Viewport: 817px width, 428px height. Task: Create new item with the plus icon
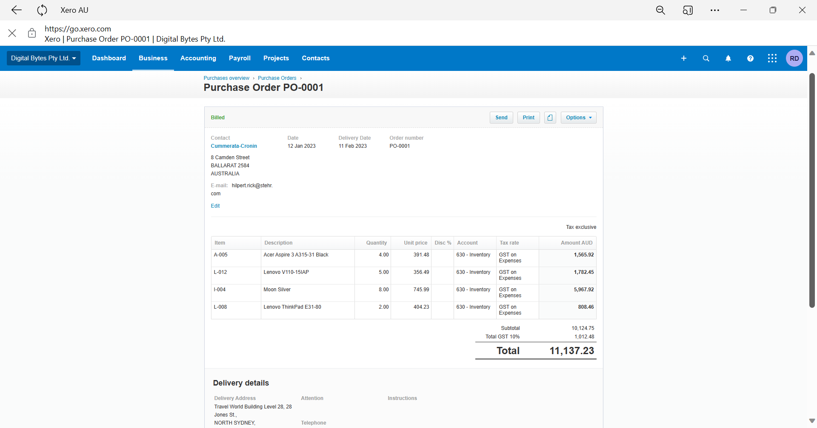(684, 58)
